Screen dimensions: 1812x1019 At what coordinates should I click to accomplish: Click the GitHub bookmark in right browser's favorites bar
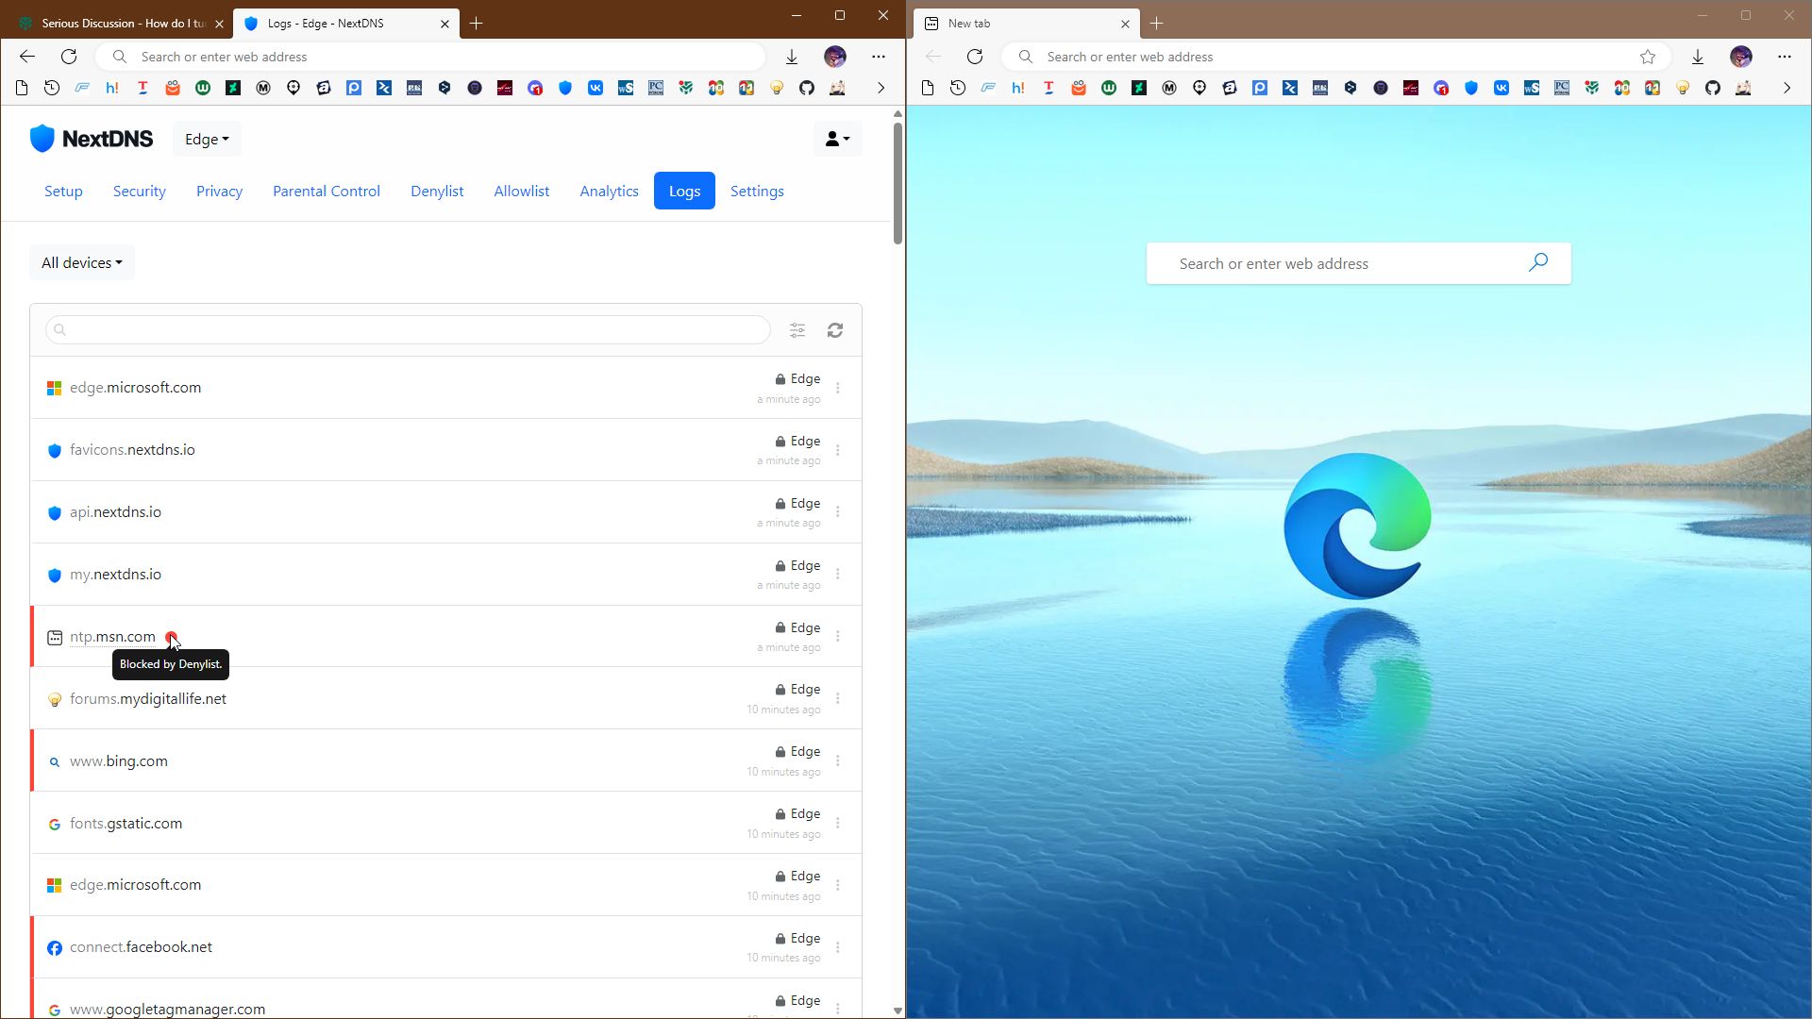pyautogui.click(x=1713, y=88)
